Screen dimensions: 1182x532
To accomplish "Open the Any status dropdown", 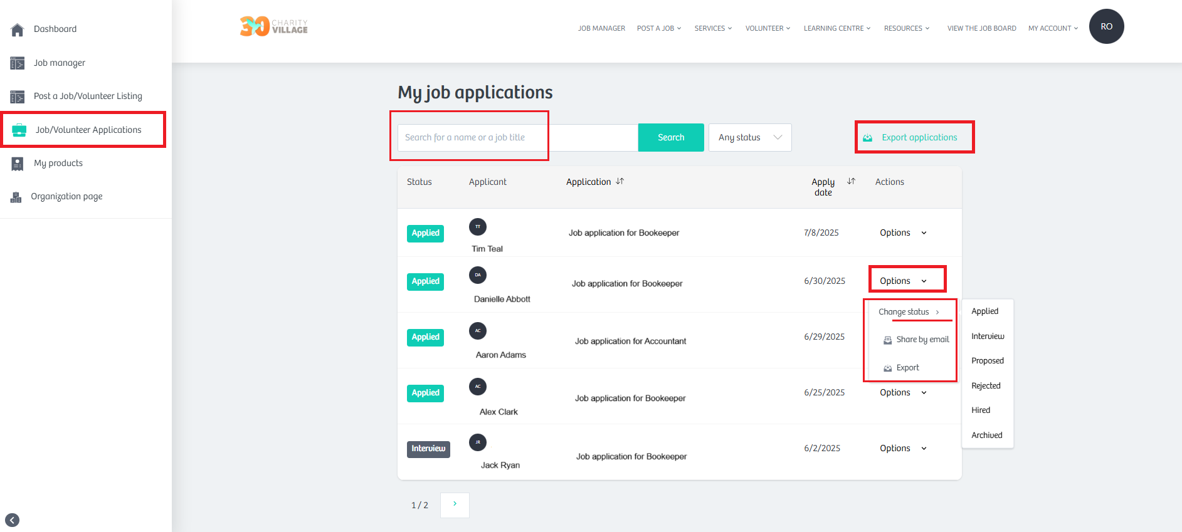I will [x=750, y=137].
